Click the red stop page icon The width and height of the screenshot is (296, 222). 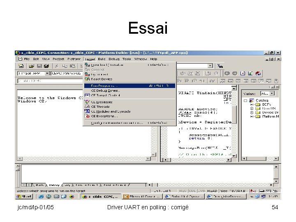click(243, 73)
